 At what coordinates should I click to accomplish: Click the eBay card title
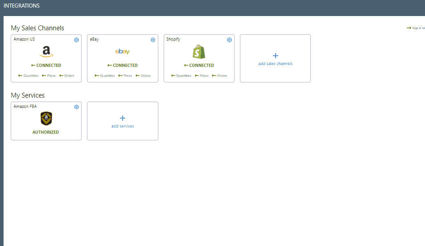(95, 39)
